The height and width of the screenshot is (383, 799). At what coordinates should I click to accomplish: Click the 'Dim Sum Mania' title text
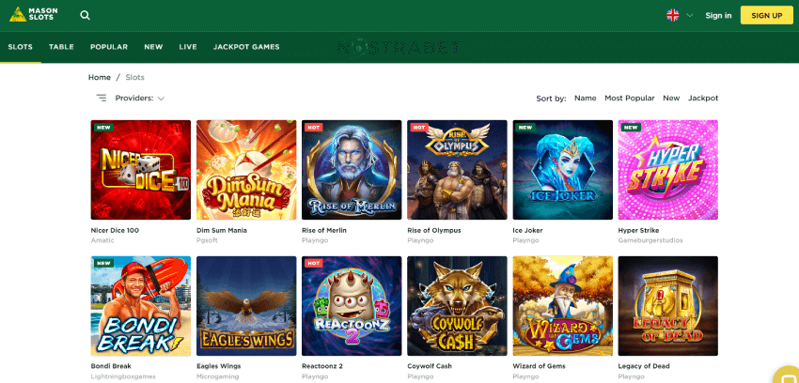[x=222, y=230]
